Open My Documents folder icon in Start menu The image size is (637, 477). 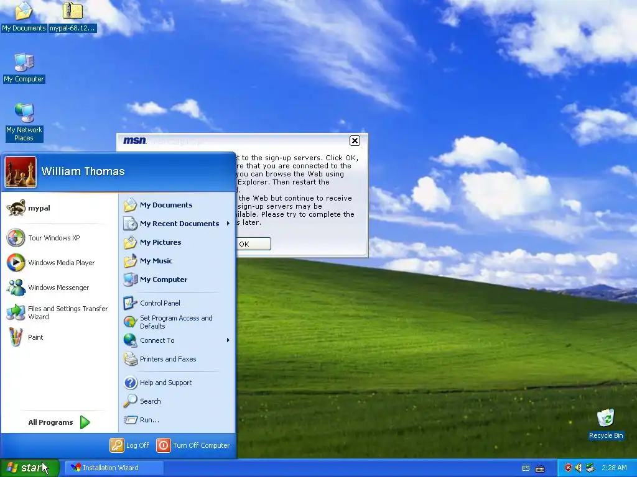(x=131, y=205)
